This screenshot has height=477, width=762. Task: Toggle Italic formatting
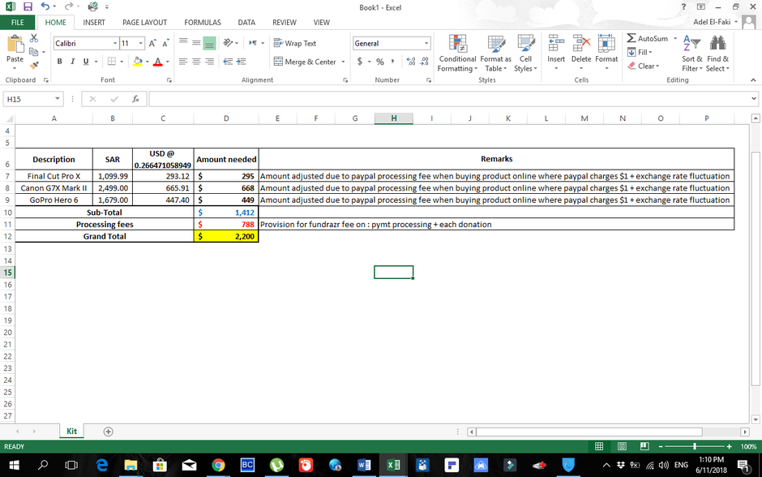72,62
